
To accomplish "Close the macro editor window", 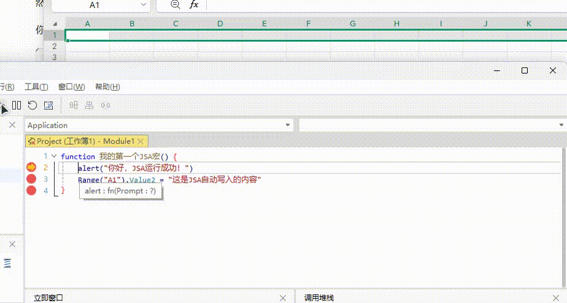I will [552, 71].
